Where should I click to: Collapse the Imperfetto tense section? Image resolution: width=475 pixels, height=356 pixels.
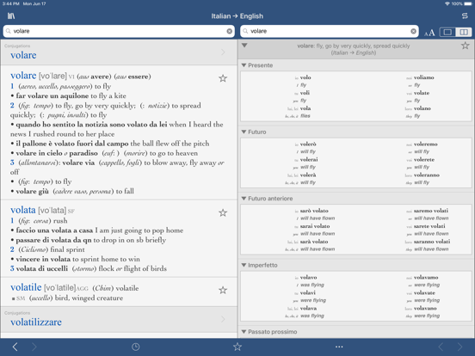[244, 265]
